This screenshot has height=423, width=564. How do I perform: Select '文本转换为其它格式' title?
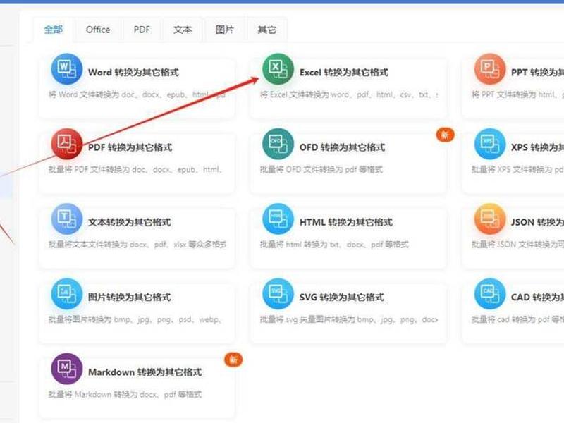[130, 222]
